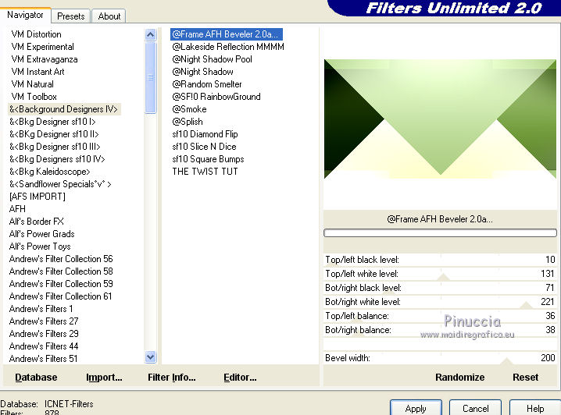Open the About tab
Viewport: 561px width, 415px height.
109,16
